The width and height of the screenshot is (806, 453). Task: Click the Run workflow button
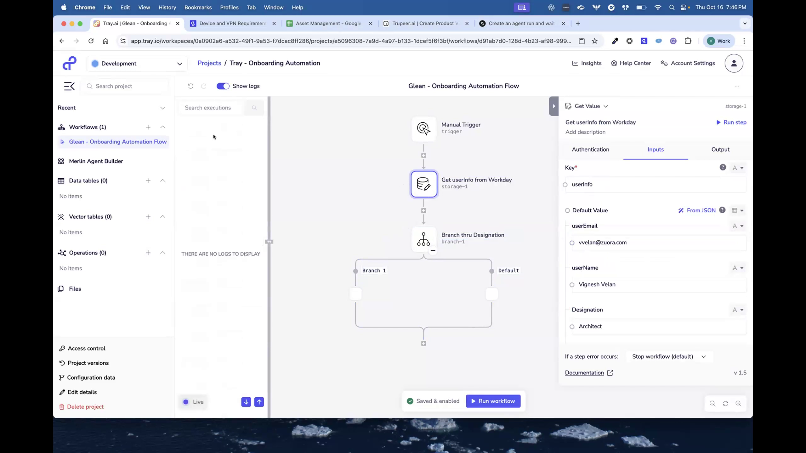(493, 401)
